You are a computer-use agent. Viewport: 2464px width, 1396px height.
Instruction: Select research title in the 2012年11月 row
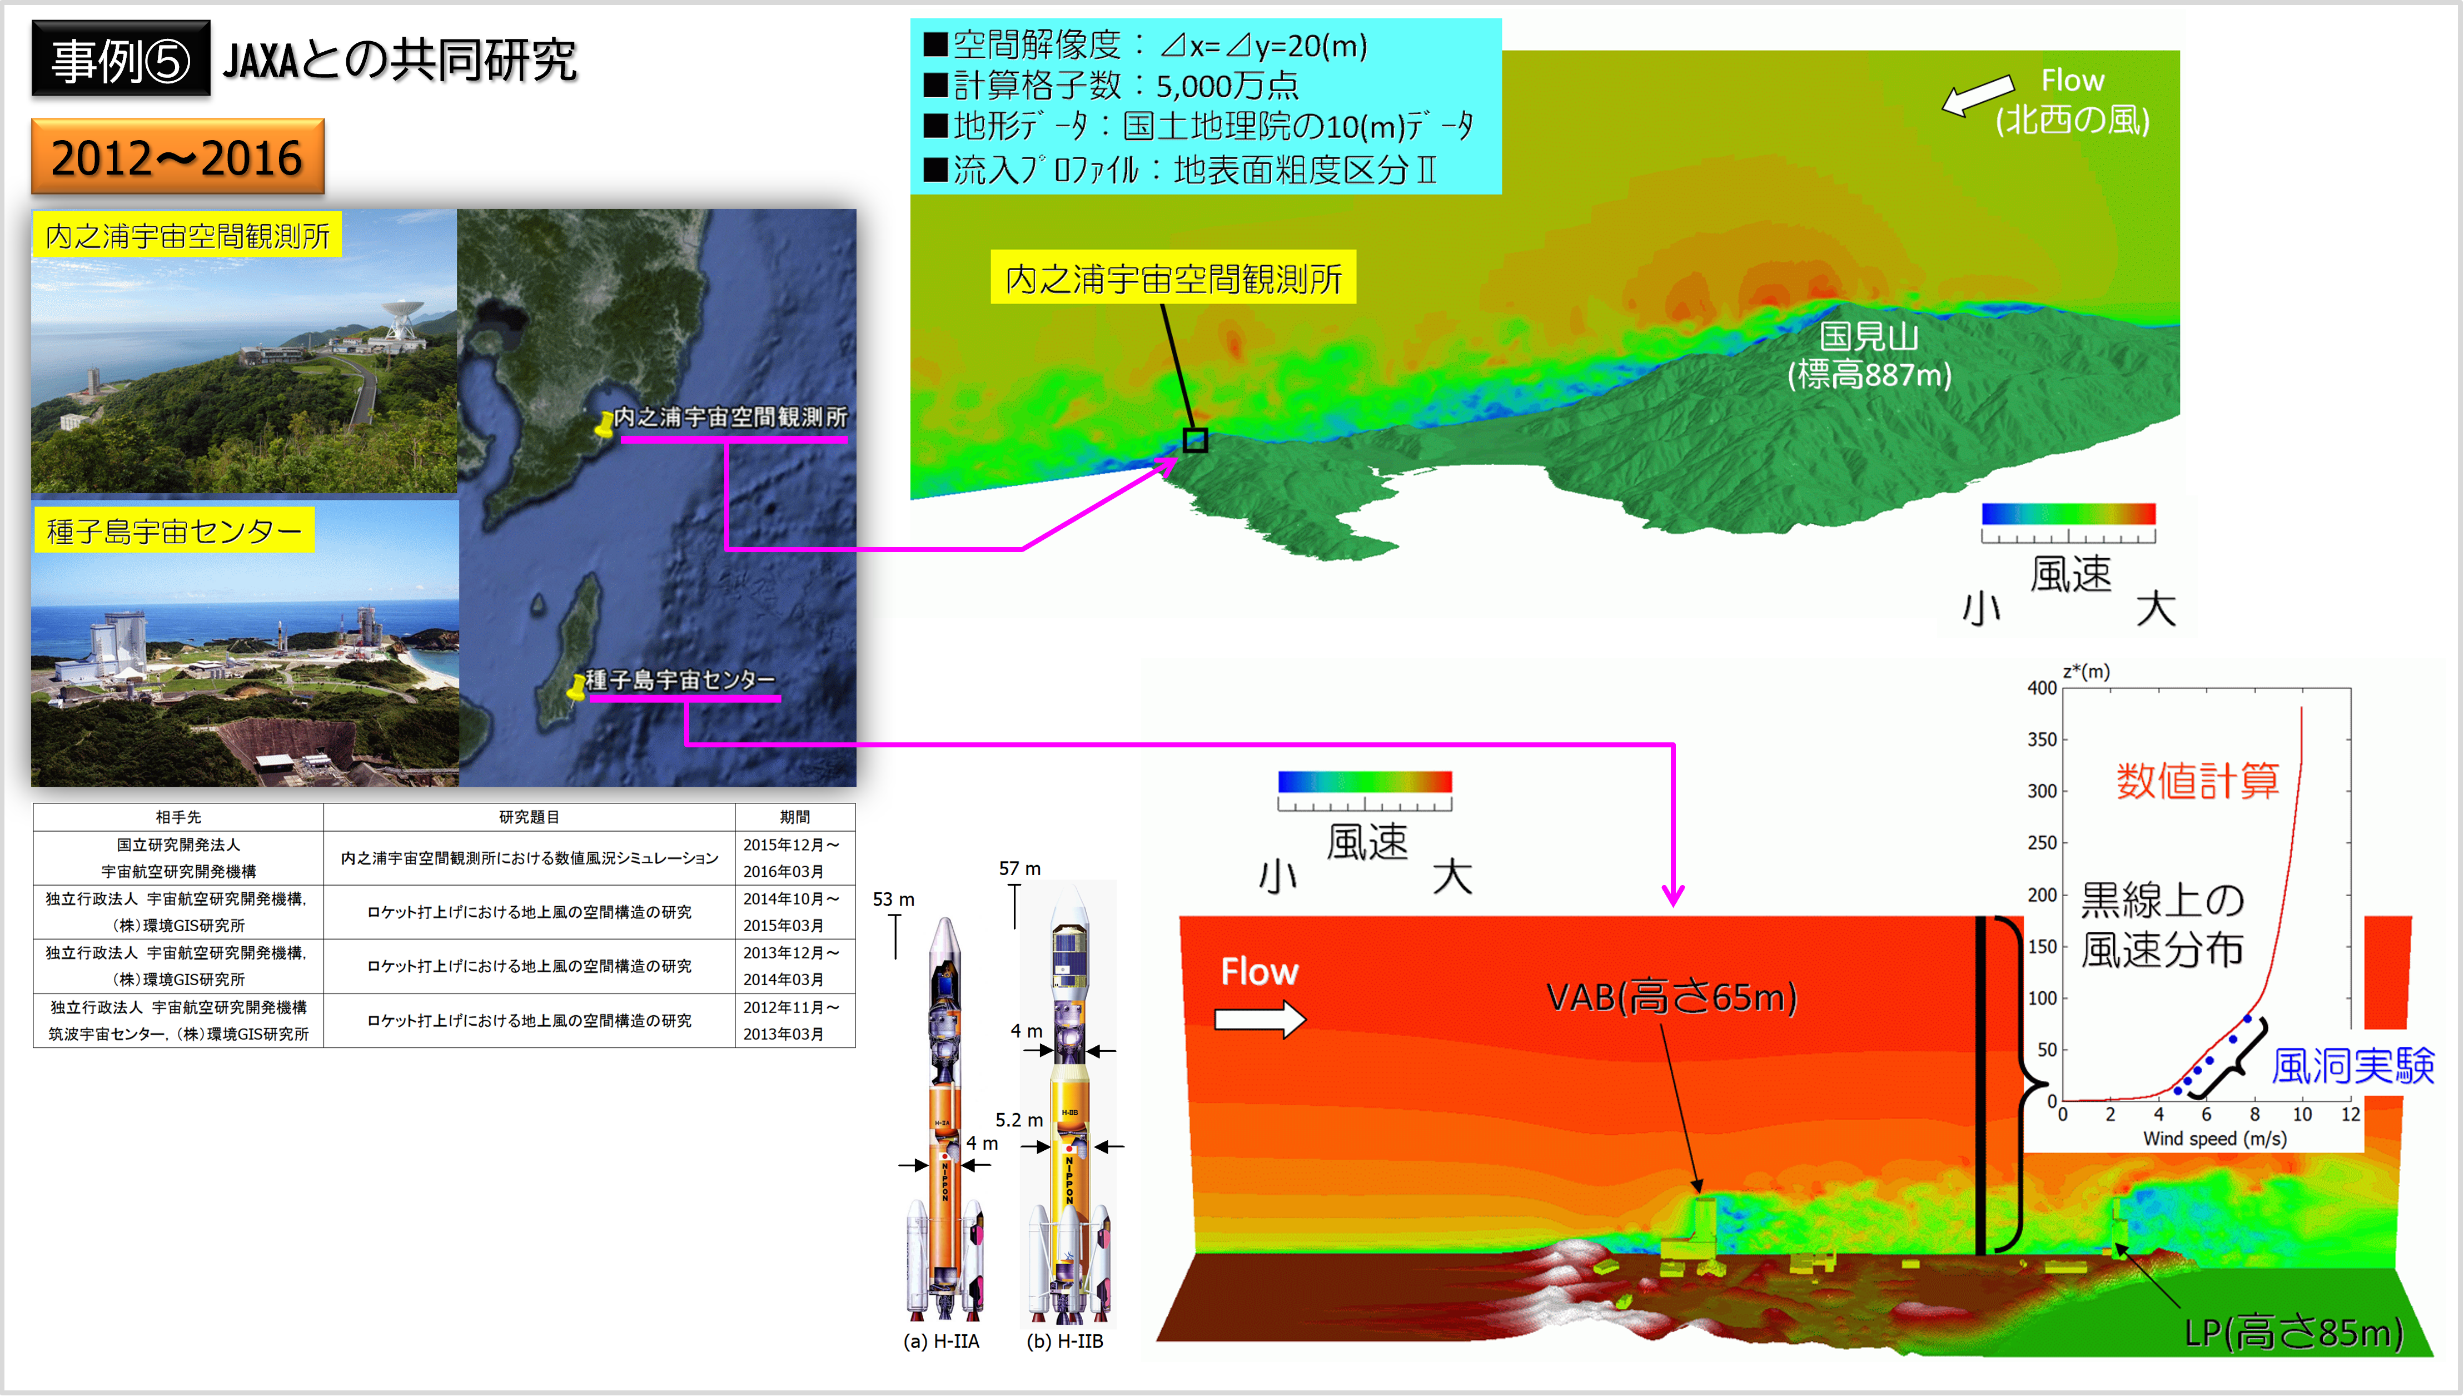point(529,1021)
